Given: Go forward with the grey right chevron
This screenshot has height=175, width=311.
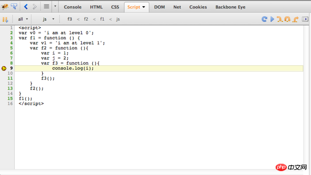Looking at the screenshot, I should (x=35, y=7).
